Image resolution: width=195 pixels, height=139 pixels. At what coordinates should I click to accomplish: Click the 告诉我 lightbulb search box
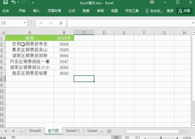tap(154, 11)
